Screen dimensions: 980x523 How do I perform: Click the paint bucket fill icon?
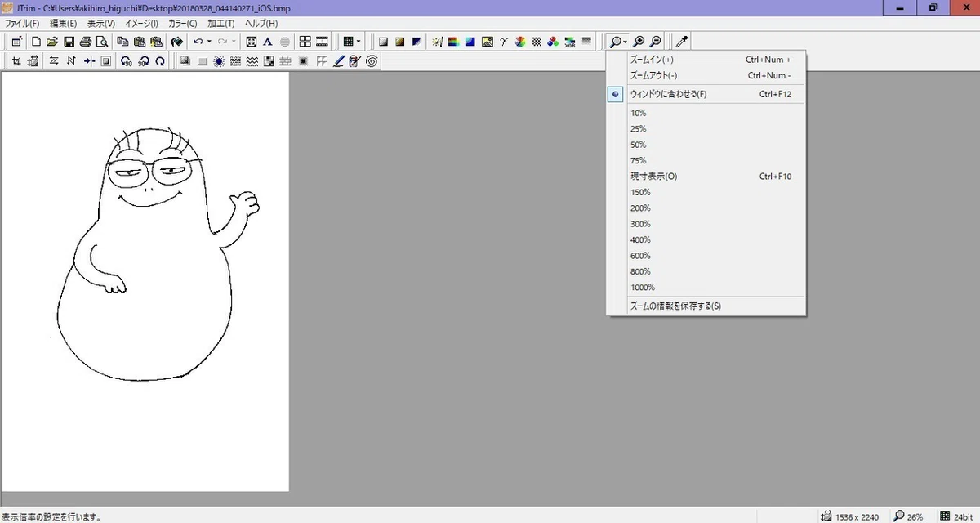(x=176, y=42)
